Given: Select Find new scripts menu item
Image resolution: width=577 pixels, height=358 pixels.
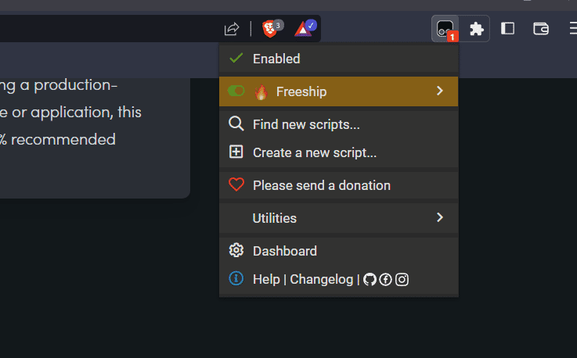Looking at the screenshot, I should pyautogui.click(x=306, y=124).
